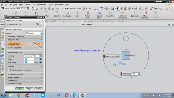This screenshot has height=98, width=174.
Task: Open the Format menu
Action: [x=27, y=5]
